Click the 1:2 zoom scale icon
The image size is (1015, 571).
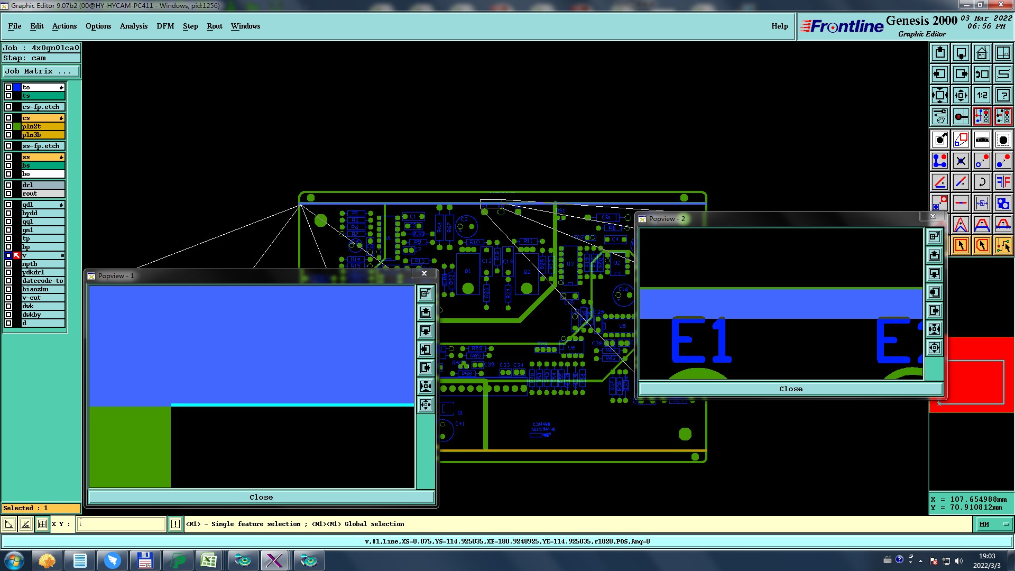pyautogui.click(x=982, y=95)
